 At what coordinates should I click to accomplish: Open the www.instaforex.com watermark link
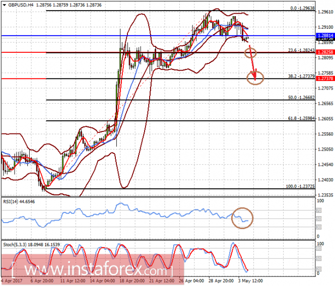click(93, 270)
